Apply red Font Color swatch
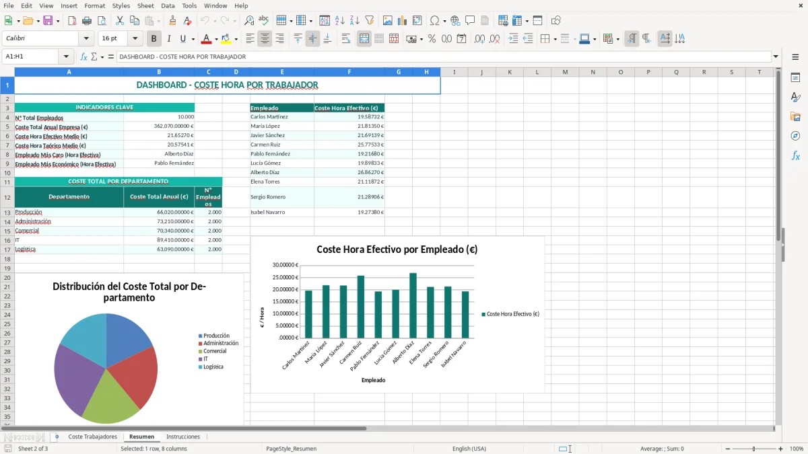Screen dimensions: 808x454 point(207,39)
